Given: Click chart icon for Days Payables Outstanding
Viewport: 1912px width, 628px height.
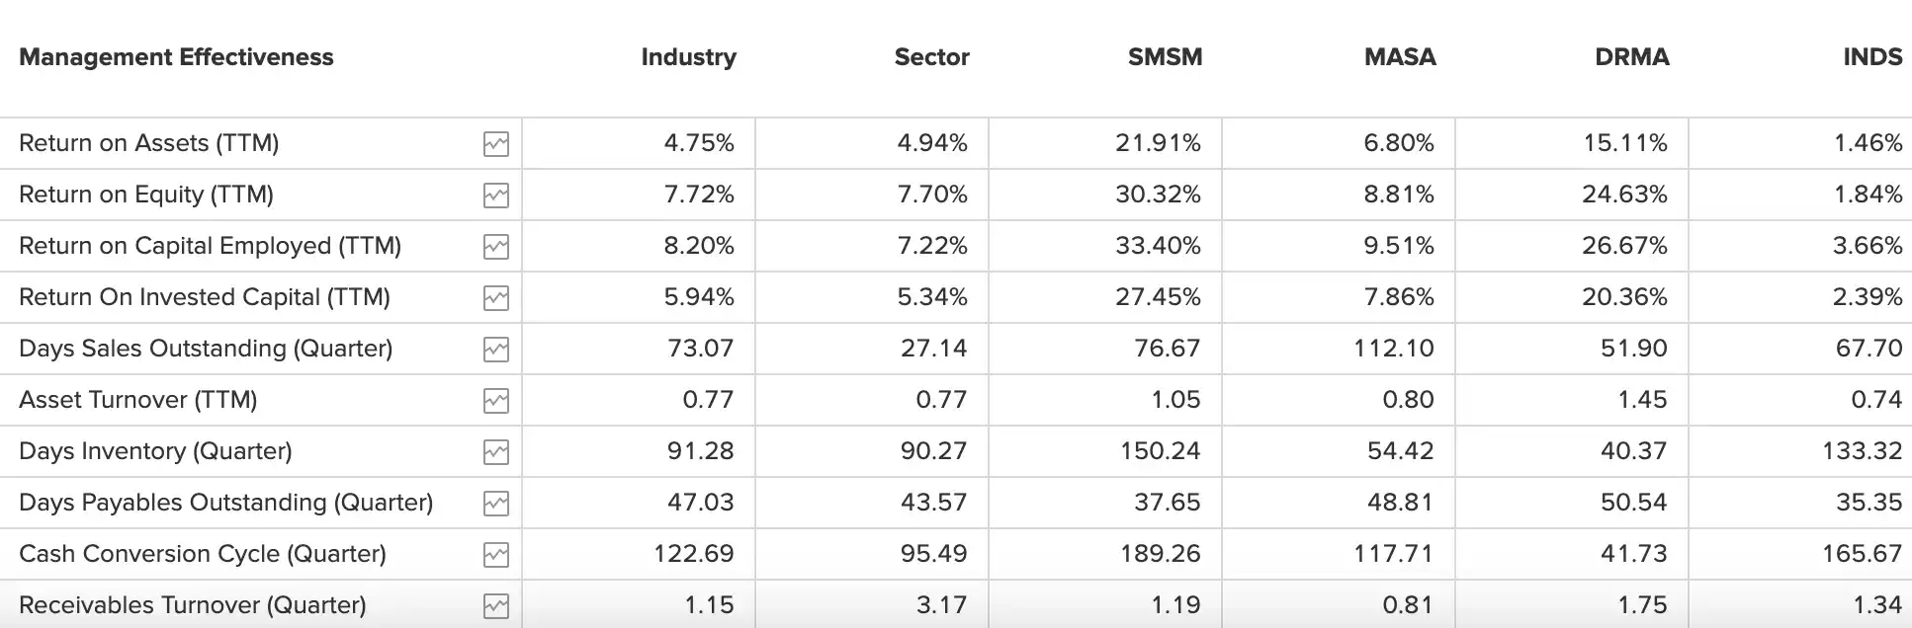Looking at the screenshot, I should 496,504.
